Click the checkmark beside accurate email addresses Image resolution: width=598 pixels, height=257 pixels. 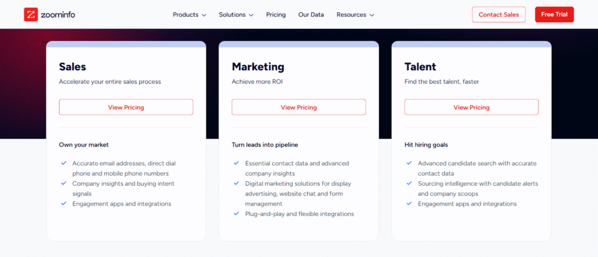pyautogui.click(x=64, y=163)
